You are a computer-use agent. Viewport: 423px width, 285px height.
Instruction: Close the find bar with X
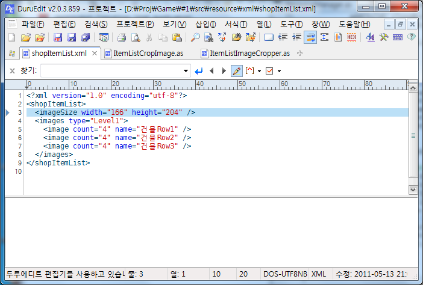(12, 71)
